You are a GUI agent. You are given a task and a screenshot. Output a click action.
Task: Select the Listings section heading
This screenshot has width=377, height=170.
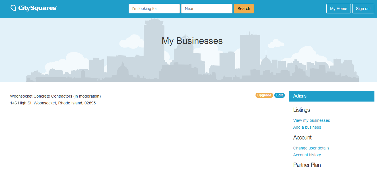click(x=302, y=110)
